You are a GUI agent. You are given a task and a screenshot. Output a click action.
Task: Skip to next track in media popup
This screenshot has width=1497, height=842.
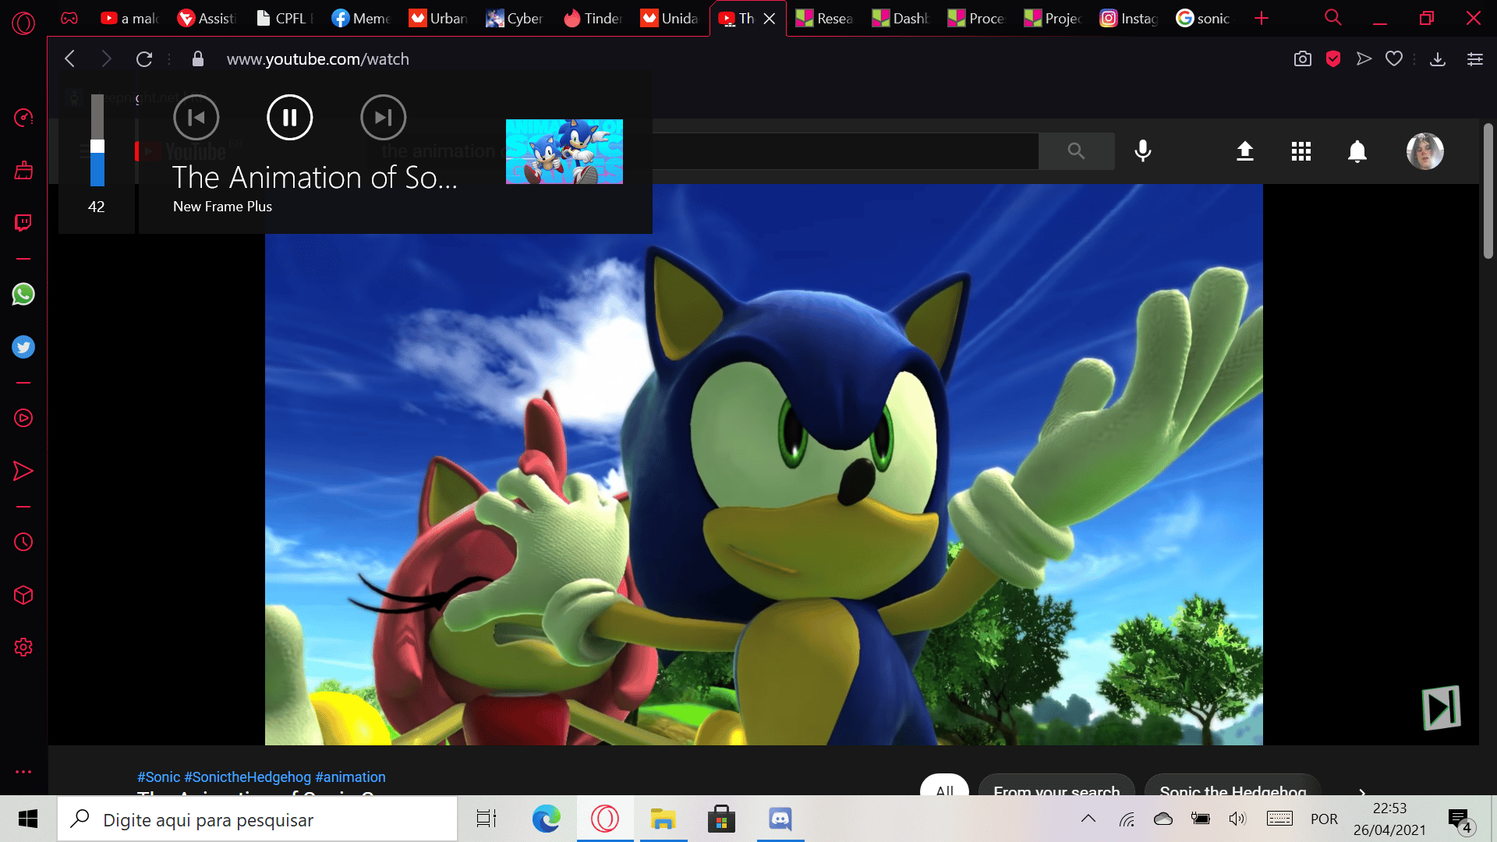click(383, 118)
